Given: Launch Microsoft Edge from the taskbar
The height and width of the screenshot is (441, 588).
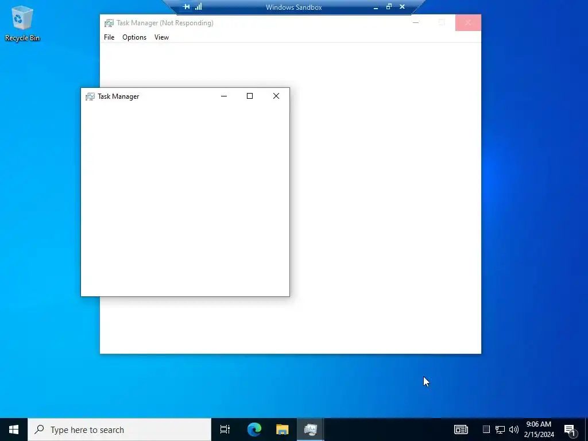Looking at the screenshot, I should coord(254,430).
